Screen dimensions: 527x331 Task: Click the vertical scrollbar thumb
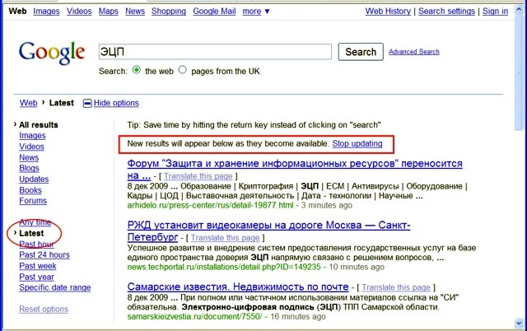point(519,72)
